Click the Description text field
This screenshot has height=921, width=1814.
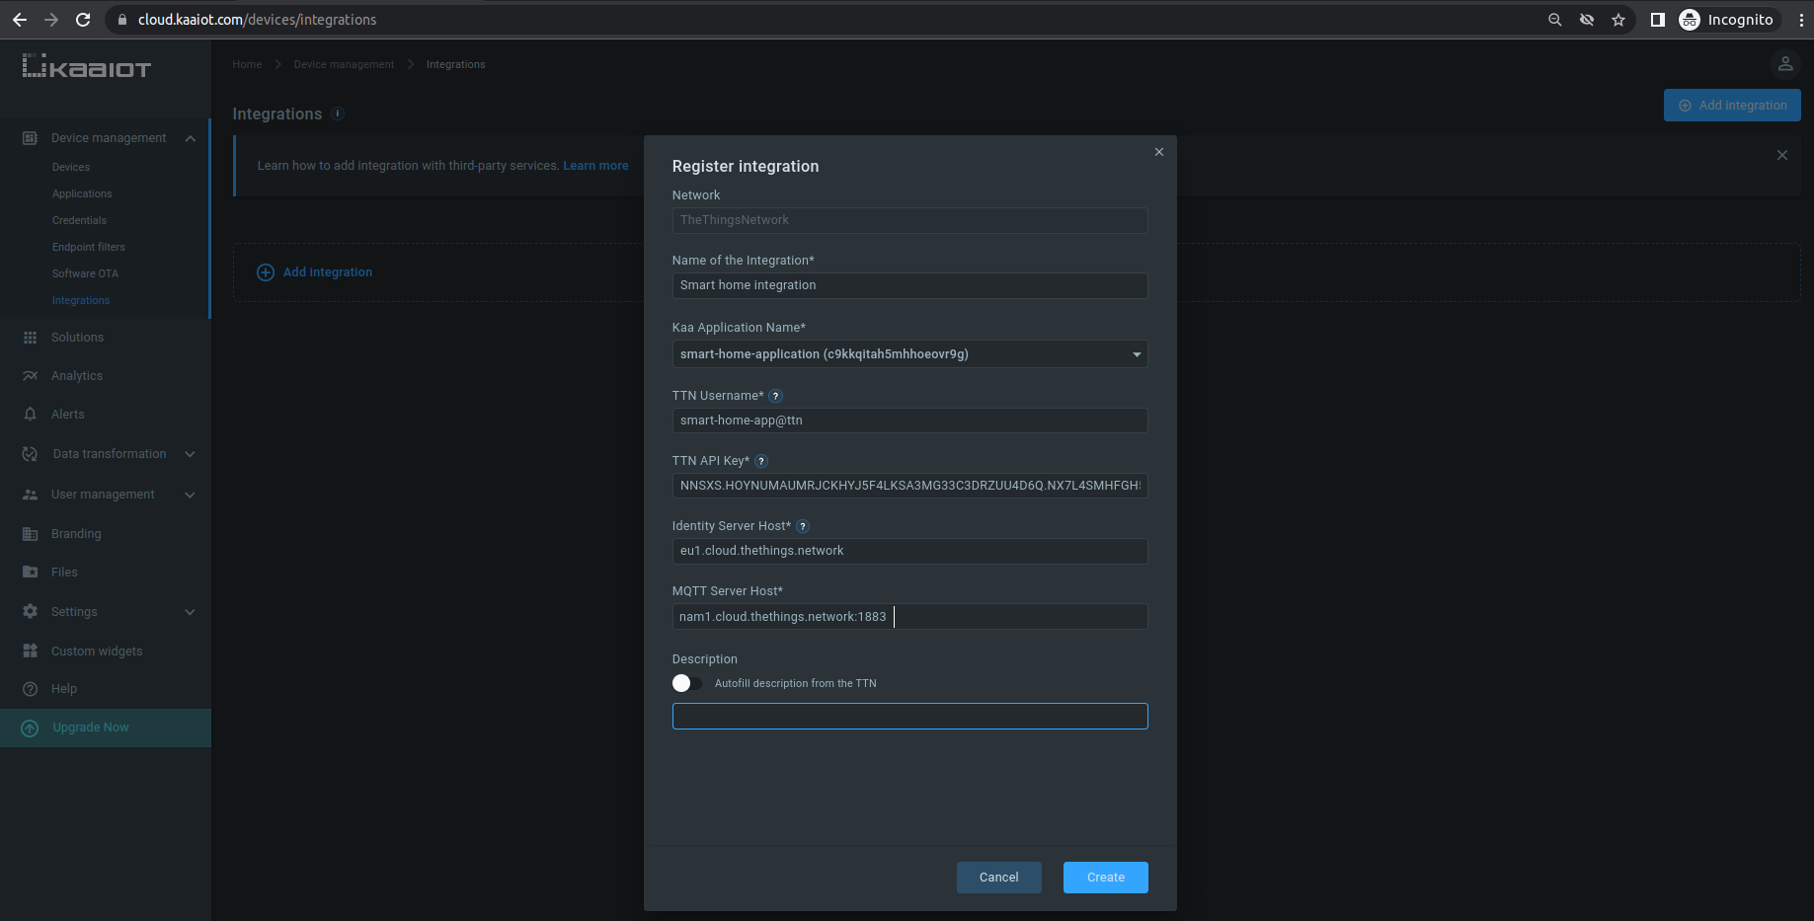tap(909, 717)
